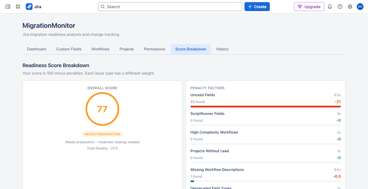Image resolution: width=368 pixels, height=189 pixels.
Task: Click the magnifier icon in the search box
Action: [x=103, y=6]
